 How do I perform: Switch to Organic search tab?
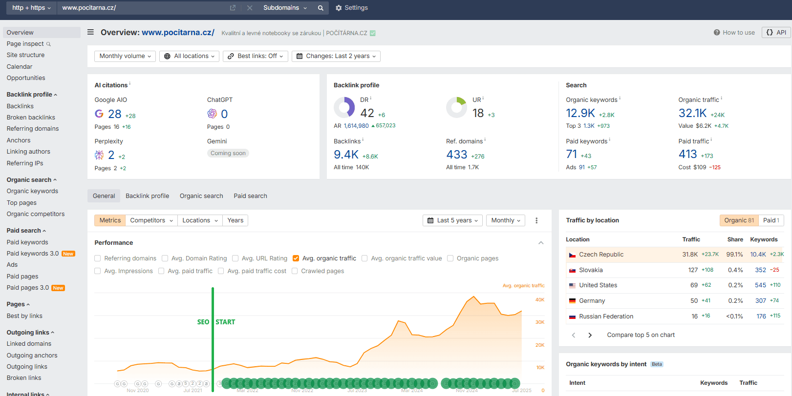pos(201,196)
